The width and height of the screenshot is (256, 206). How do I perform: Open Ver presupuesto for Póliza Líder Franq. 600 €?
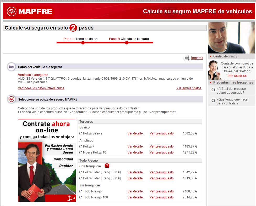162,172
